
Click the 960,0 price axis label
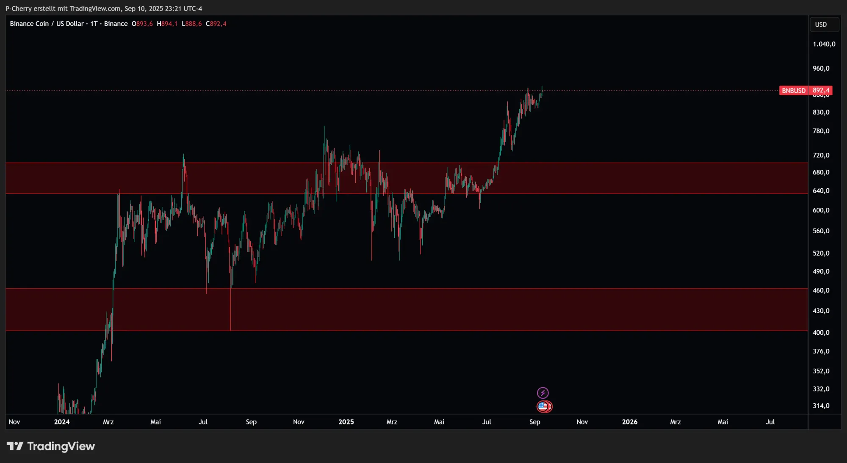tap(821, 68)
